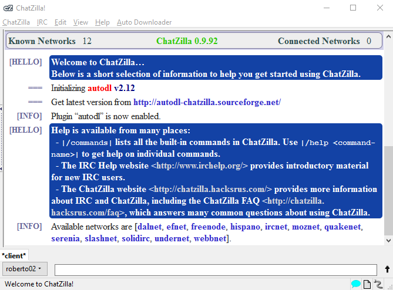
Task: Connect to the hispano network
Action: click(245, 227)
